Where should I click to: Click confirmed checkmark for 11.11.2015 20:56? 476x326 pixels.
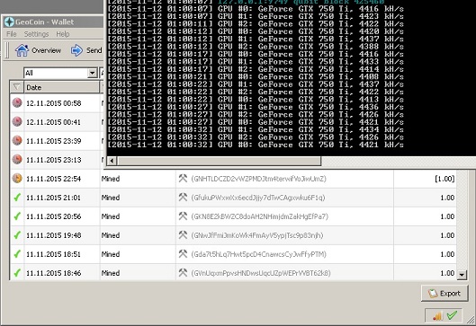[17, 216]
